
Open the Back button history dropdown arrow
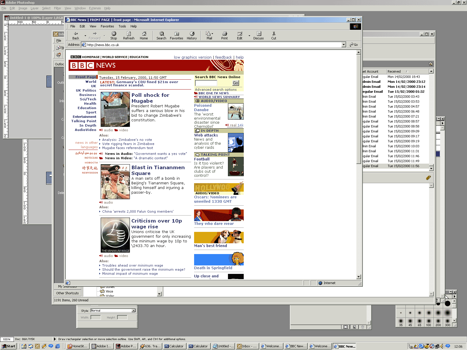click(x=85, y=36)
